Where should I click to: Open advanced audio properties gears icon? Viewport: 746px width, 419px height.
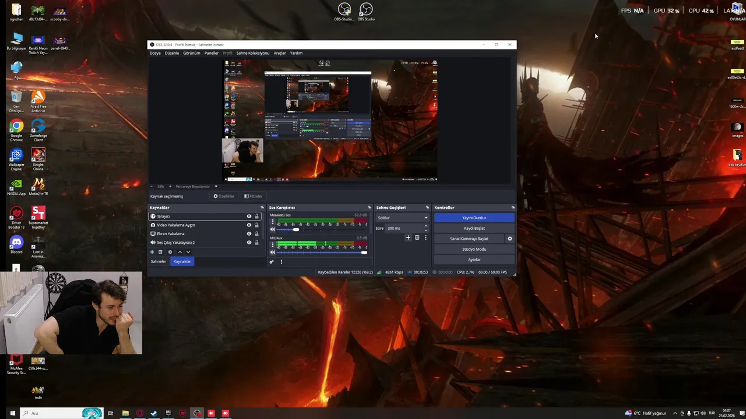coord(271,262)
